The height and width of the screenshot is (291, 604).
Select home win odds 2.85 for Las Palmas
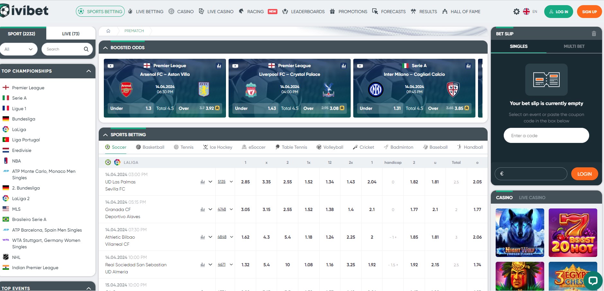245,182
